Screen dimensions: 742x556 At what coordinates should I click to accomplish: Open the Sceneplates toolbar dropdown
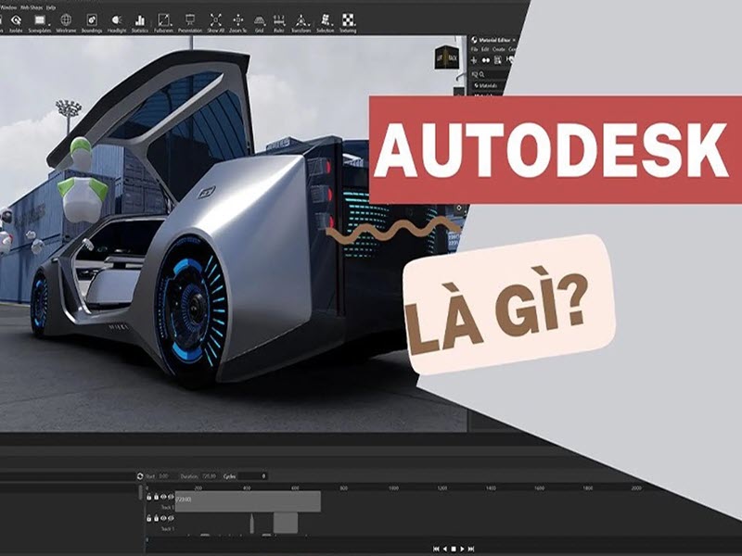(x=40, y=22)
